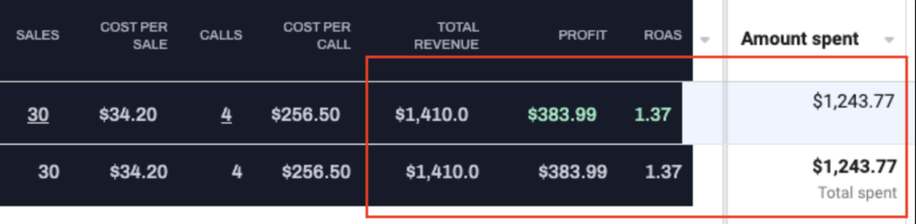This screenshot has height=224, width=916.
Task: Click the underlined 30 sales link
Action: coord(38,115)
